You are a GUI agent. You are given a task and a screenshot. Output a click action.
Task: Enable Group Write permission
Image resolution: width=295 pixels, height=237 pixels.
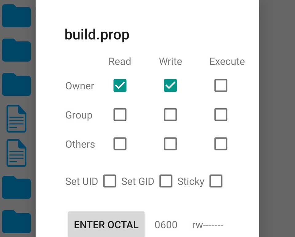tap(170, 115)
